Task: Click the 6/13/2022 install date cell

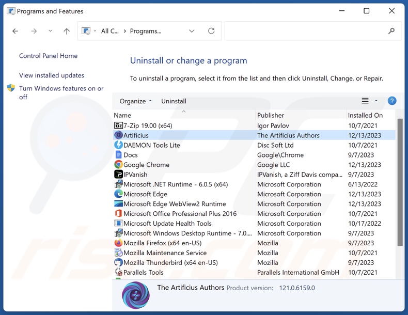Action: click(363, 184)
